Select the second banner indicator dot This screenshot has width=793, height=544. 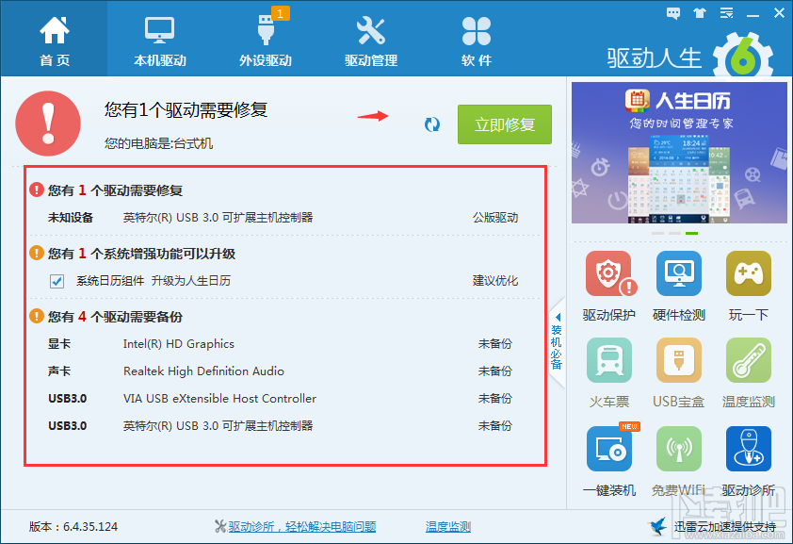point(674,233)
